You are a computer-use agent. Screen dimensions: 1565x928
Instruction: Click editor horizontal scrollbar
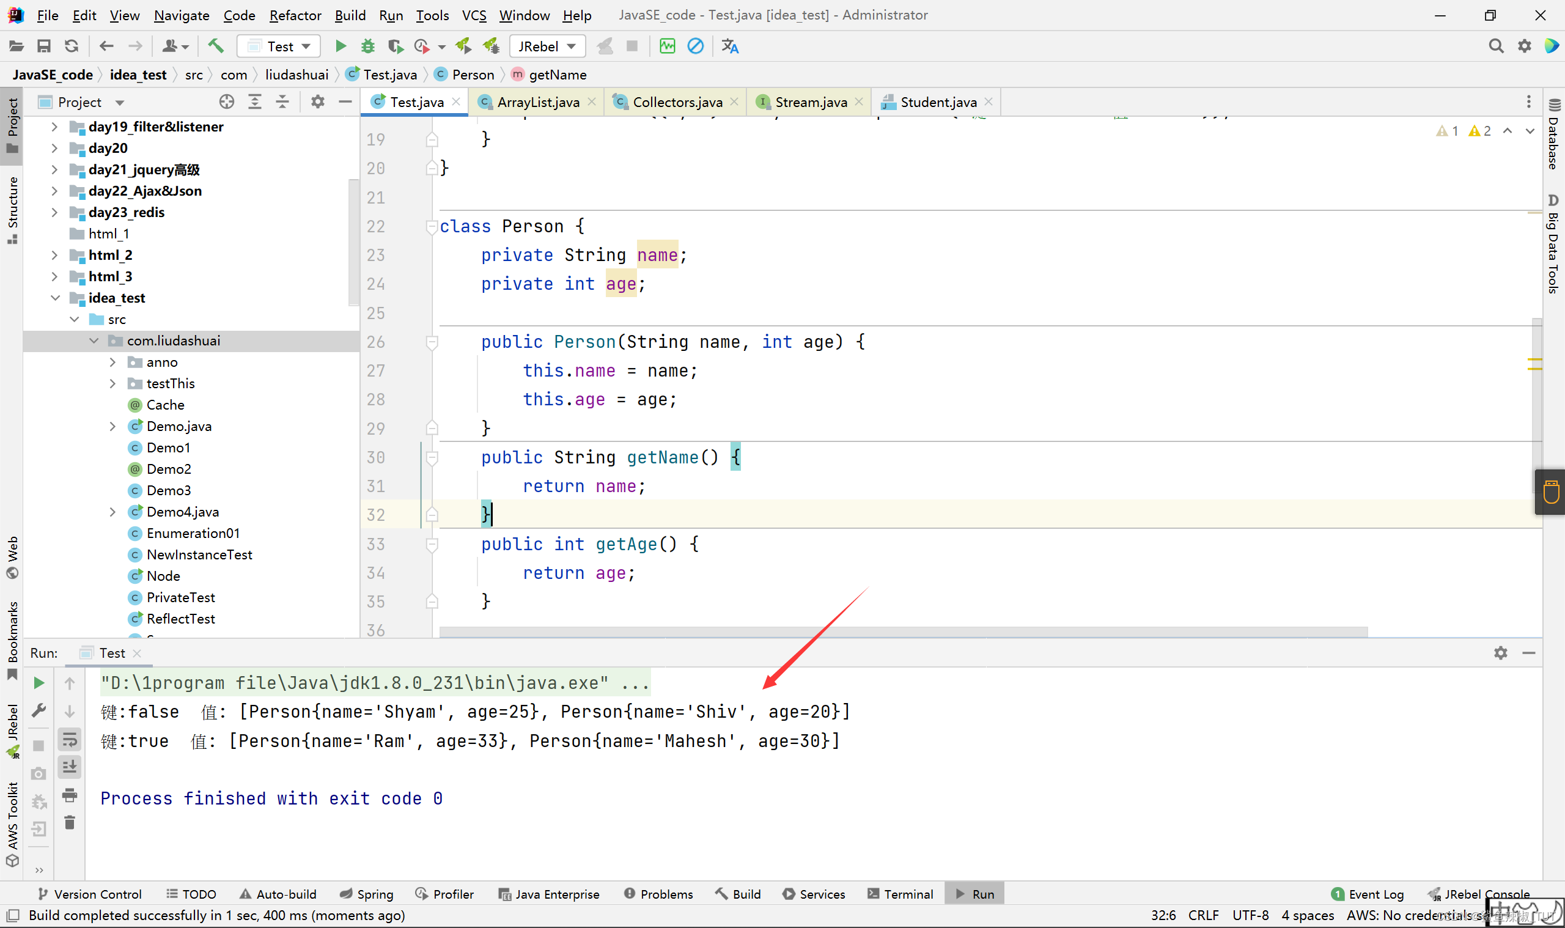(903, 632)
